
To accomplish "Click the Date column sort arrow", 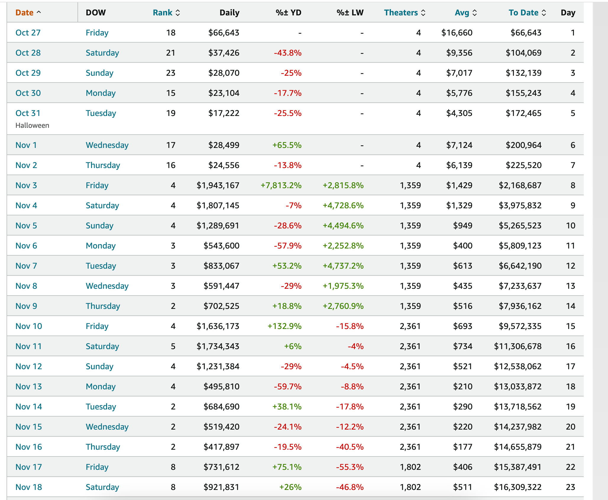I will click(x=39, y=12).
